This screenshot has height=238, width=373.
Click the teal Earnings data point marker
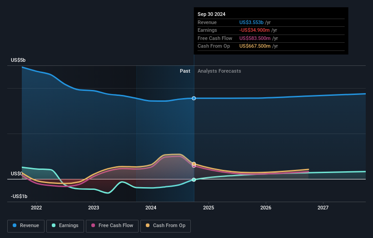point(194,180)
